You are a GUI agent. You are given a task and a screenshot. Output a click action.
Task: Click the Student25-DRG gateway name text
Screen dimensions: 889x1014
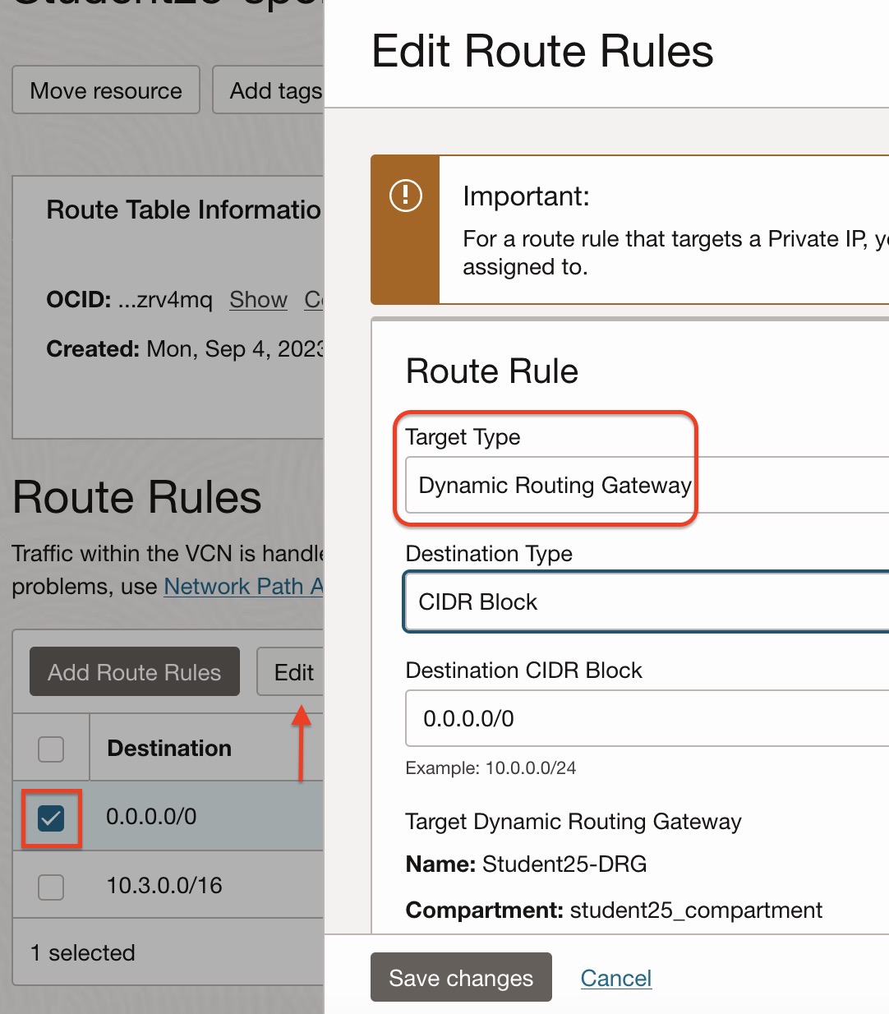(564, 864)
